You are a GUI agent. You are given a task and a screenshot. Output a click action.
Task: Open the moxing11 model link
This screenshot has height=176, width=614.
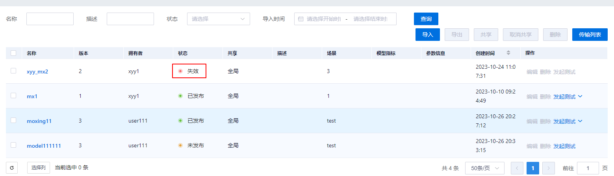39,121
